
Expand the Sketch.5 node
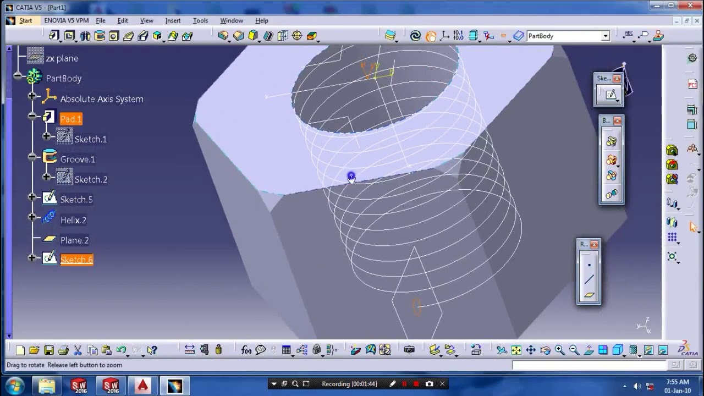point(32,197)
